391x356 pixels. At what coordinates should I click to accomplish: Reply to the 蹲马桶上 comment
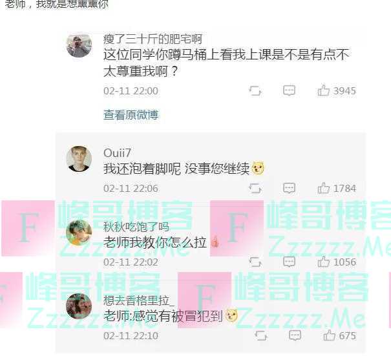coord(290,90)
